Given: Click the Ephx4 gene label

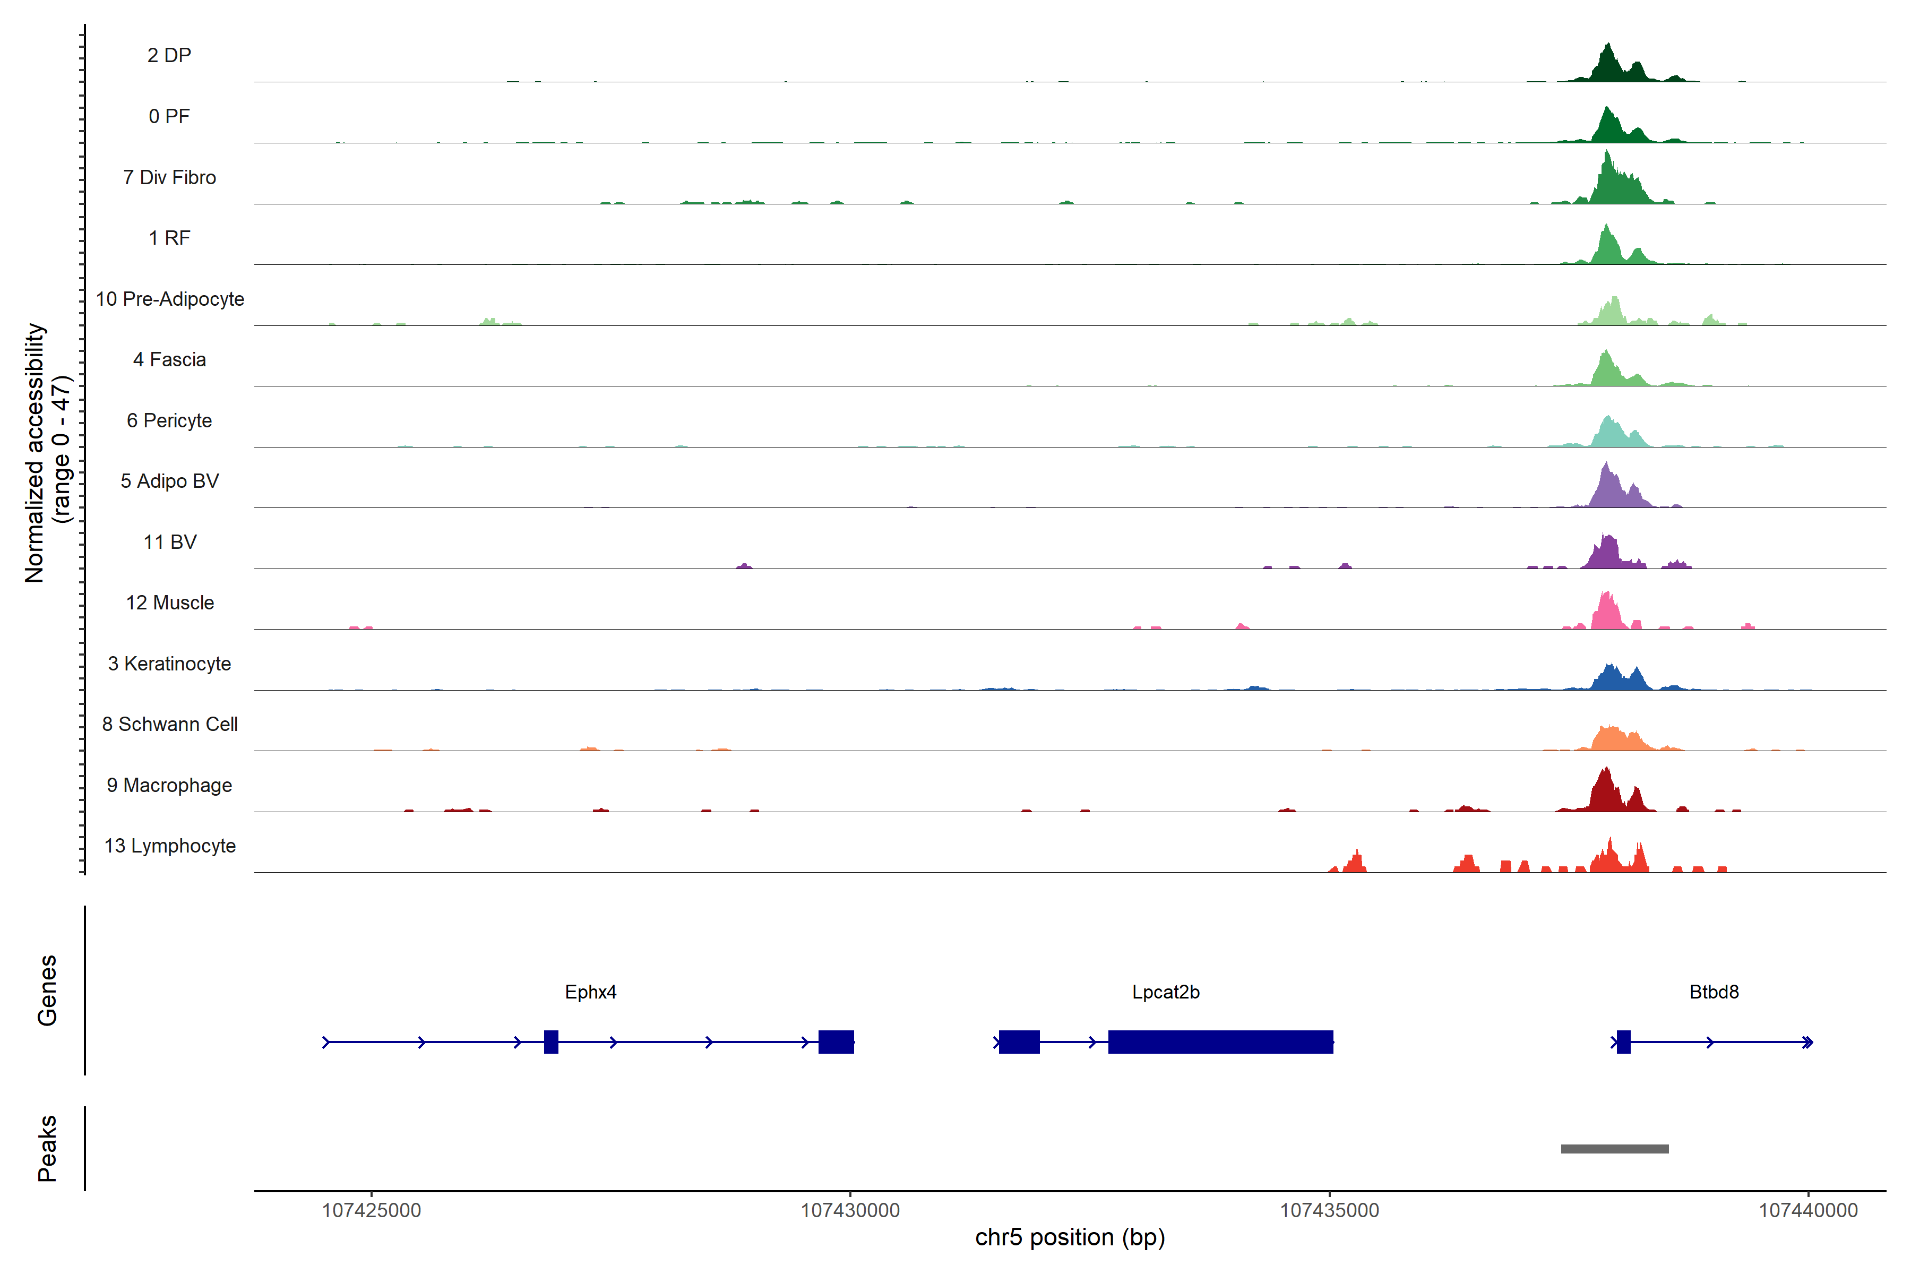Looking at the screenshot, I should click(591, 992).
